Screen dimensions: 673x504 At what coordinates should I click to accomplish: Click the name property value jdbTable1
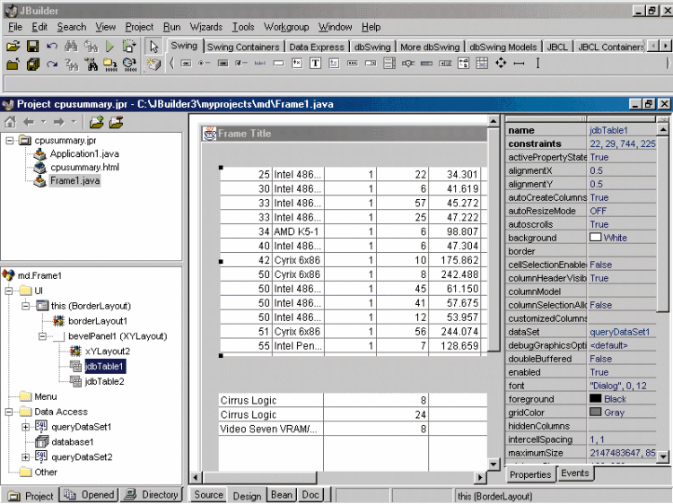(x=622, y=130)
